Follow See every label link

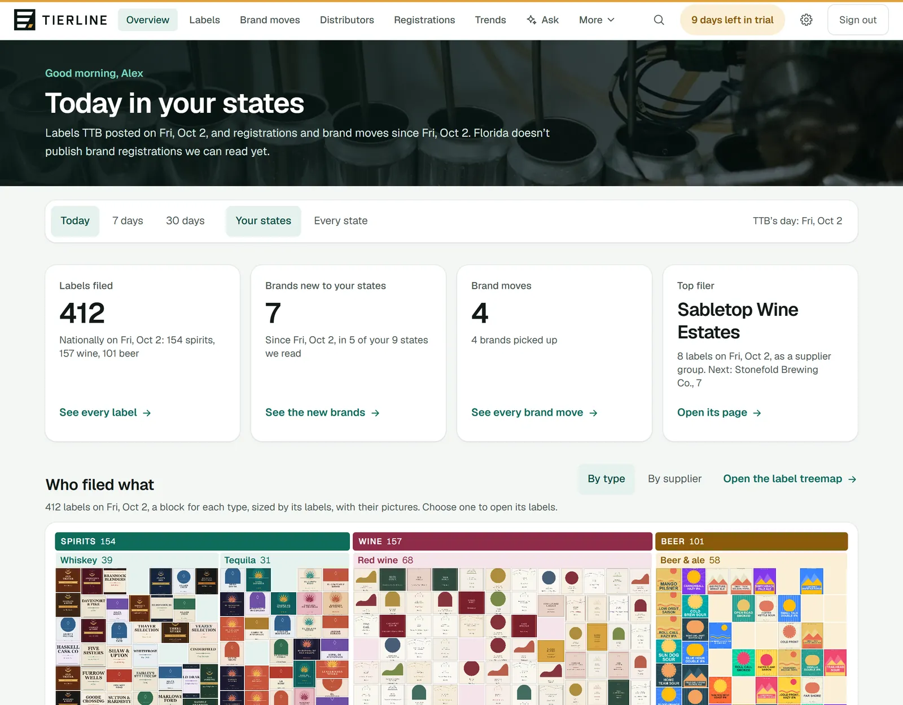[x=105, y=413]
